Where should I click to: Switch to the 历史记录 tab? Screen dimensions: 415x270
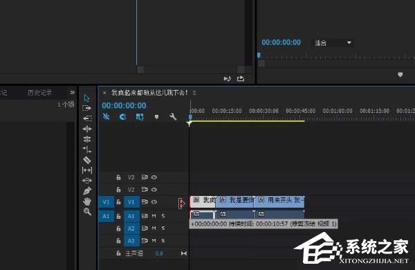click(39, 93)
